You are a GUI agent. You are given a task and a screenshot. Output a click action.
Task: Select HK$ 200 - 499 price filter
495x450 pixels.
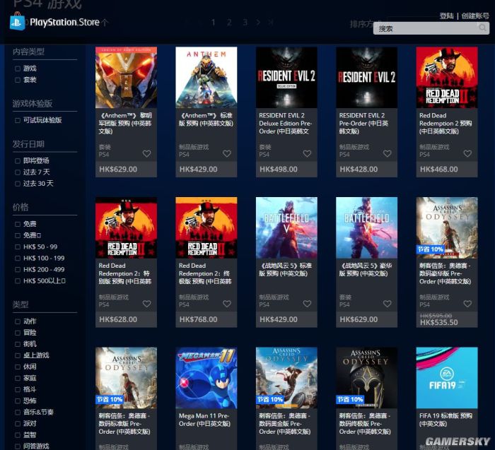tap(18, 270)
